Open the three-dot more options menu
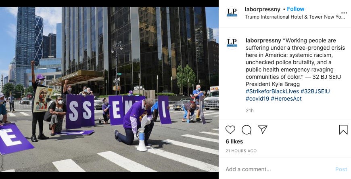Image resolution: width=351 pixels, height=179 pixels. tap(344, 13)
